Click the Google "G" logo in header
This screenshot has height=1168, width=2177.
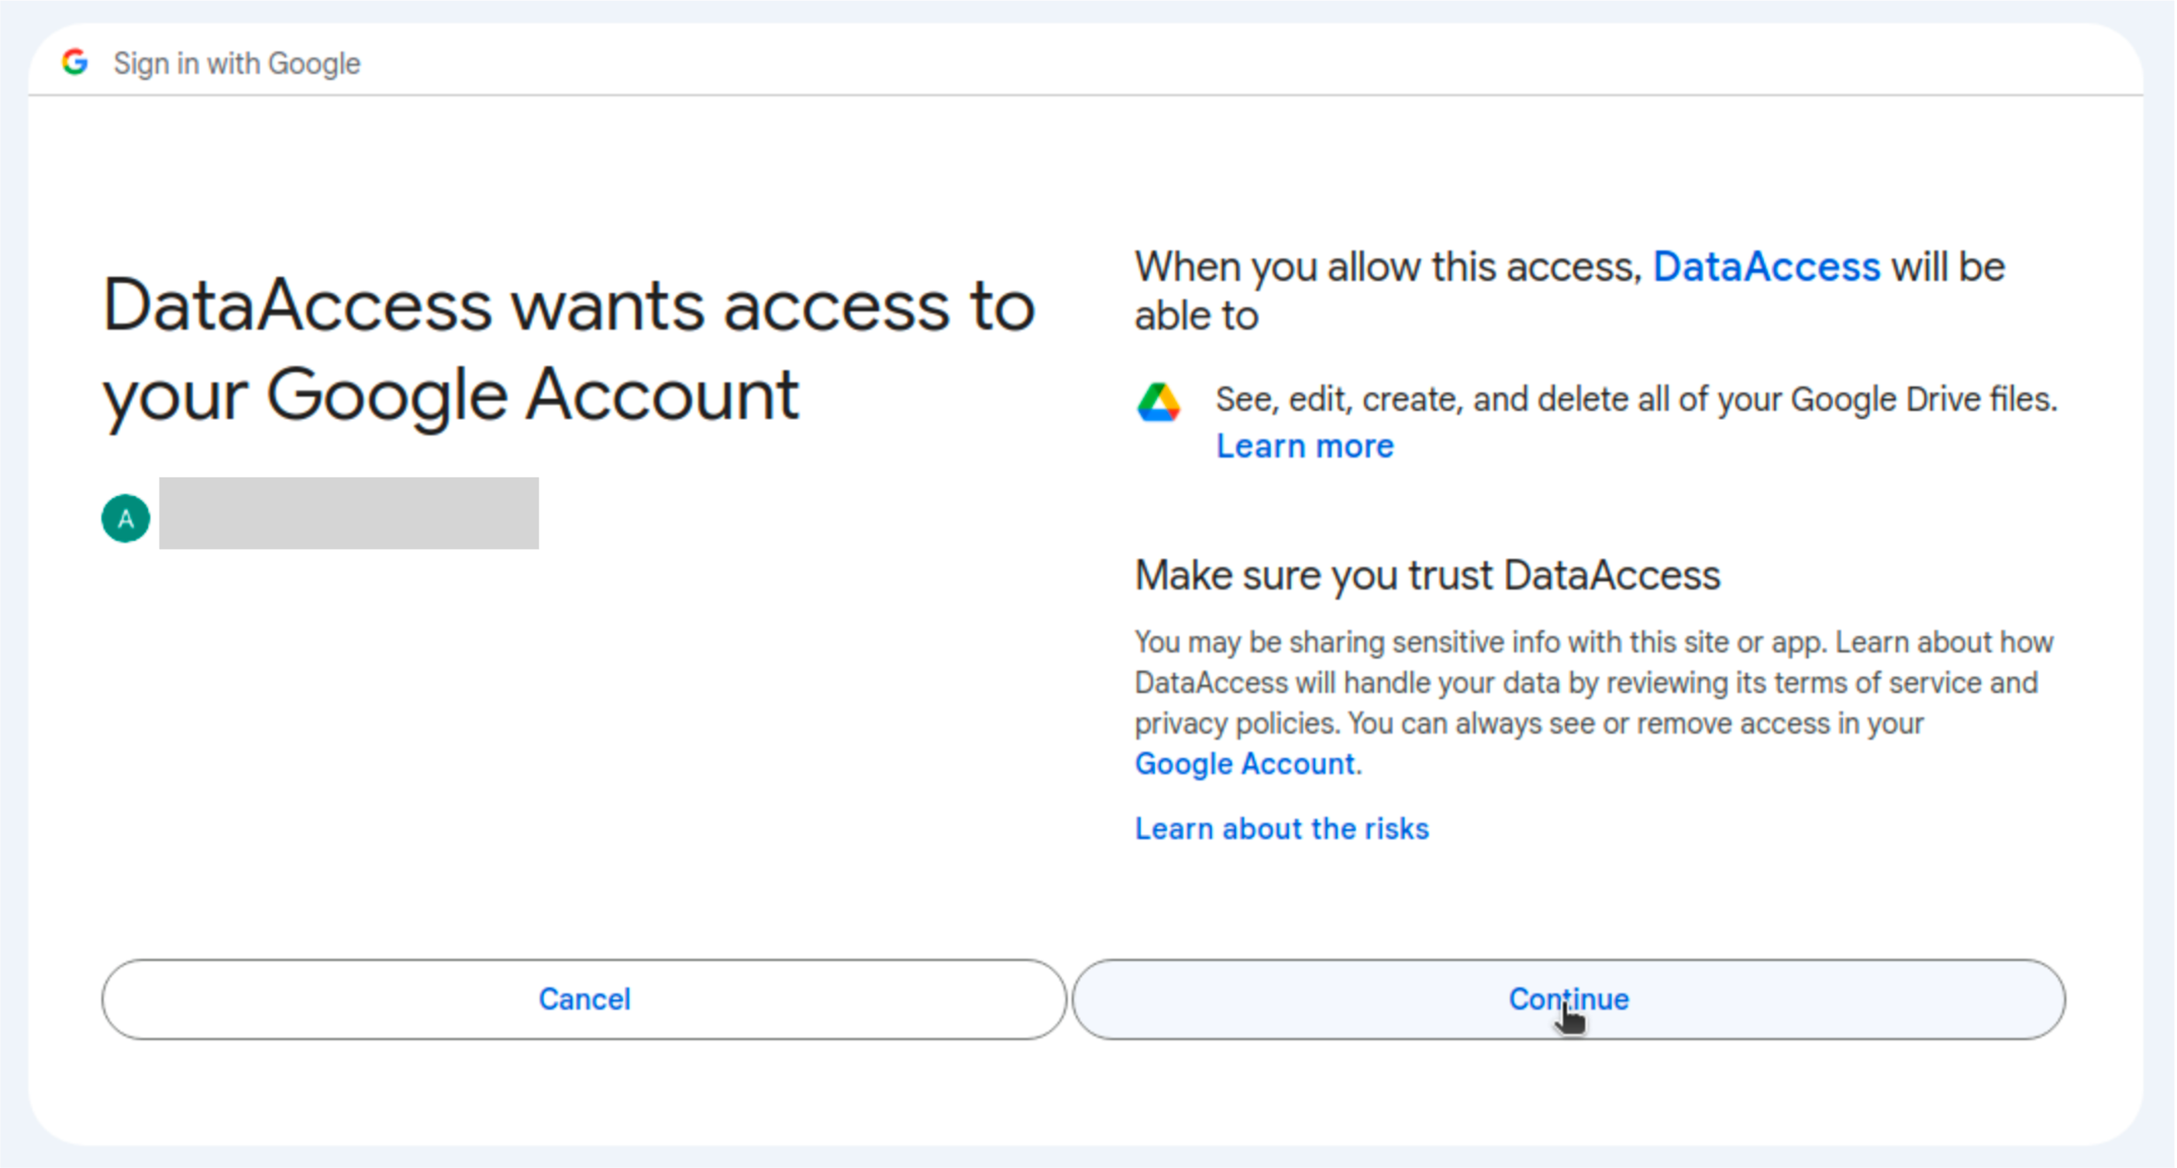coord(74,63)
